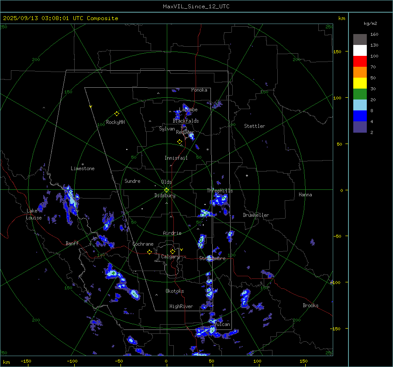Click the legend value 8
Image resolution: width=393 pixels, height=367 pixels.
pyautogui.click(x=372, y=111)
